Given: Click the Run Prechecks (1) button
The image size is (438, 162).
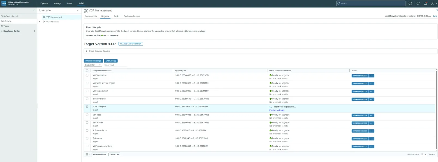Looking at the screenshot, I should pos(93,61).
